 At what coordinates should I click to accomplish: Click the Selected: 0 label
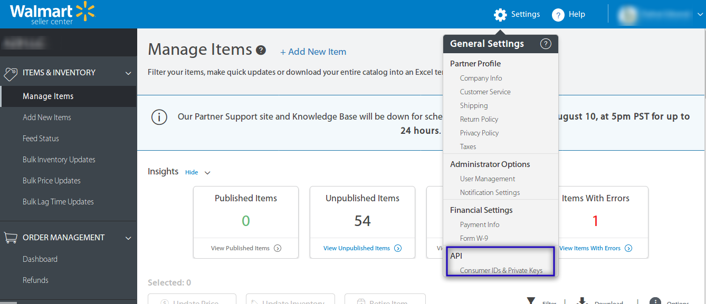tap(169, 283)
